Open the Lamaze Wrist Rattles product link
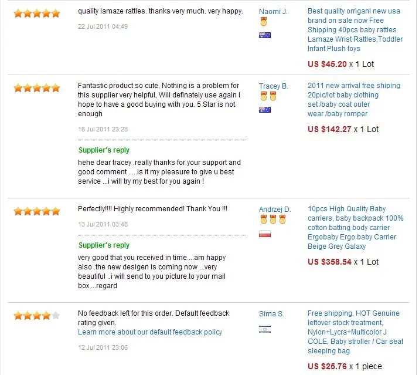419x375 pixels. tap(355, 30)
